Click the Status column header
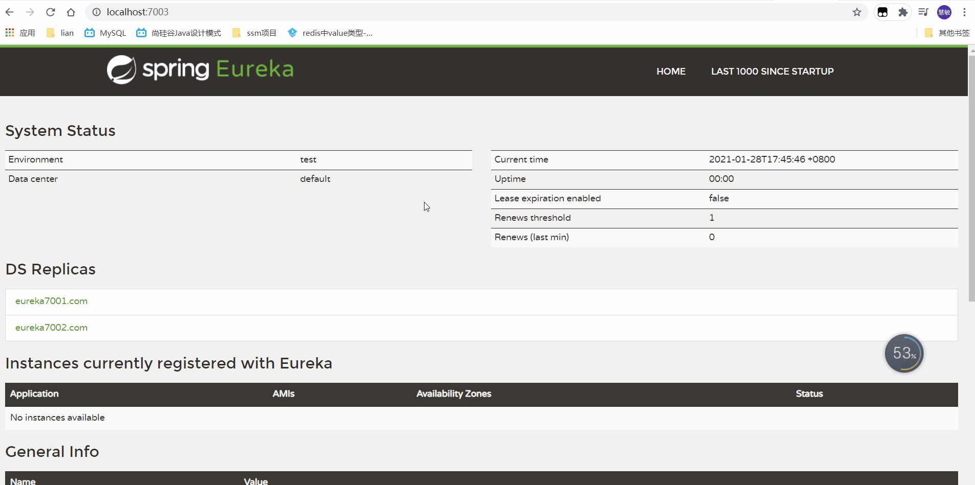 tap(809, 394)
